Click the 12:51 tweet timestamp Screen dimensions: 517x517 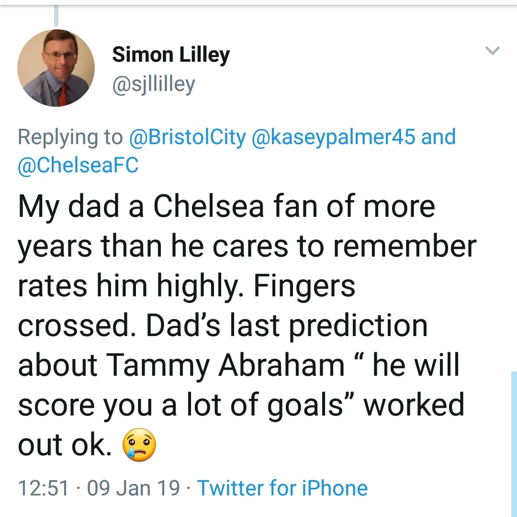43,488
